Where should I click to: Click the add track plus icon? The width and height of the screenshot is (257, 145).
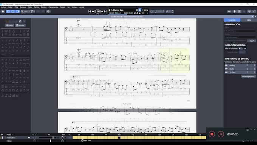point(2,134)
